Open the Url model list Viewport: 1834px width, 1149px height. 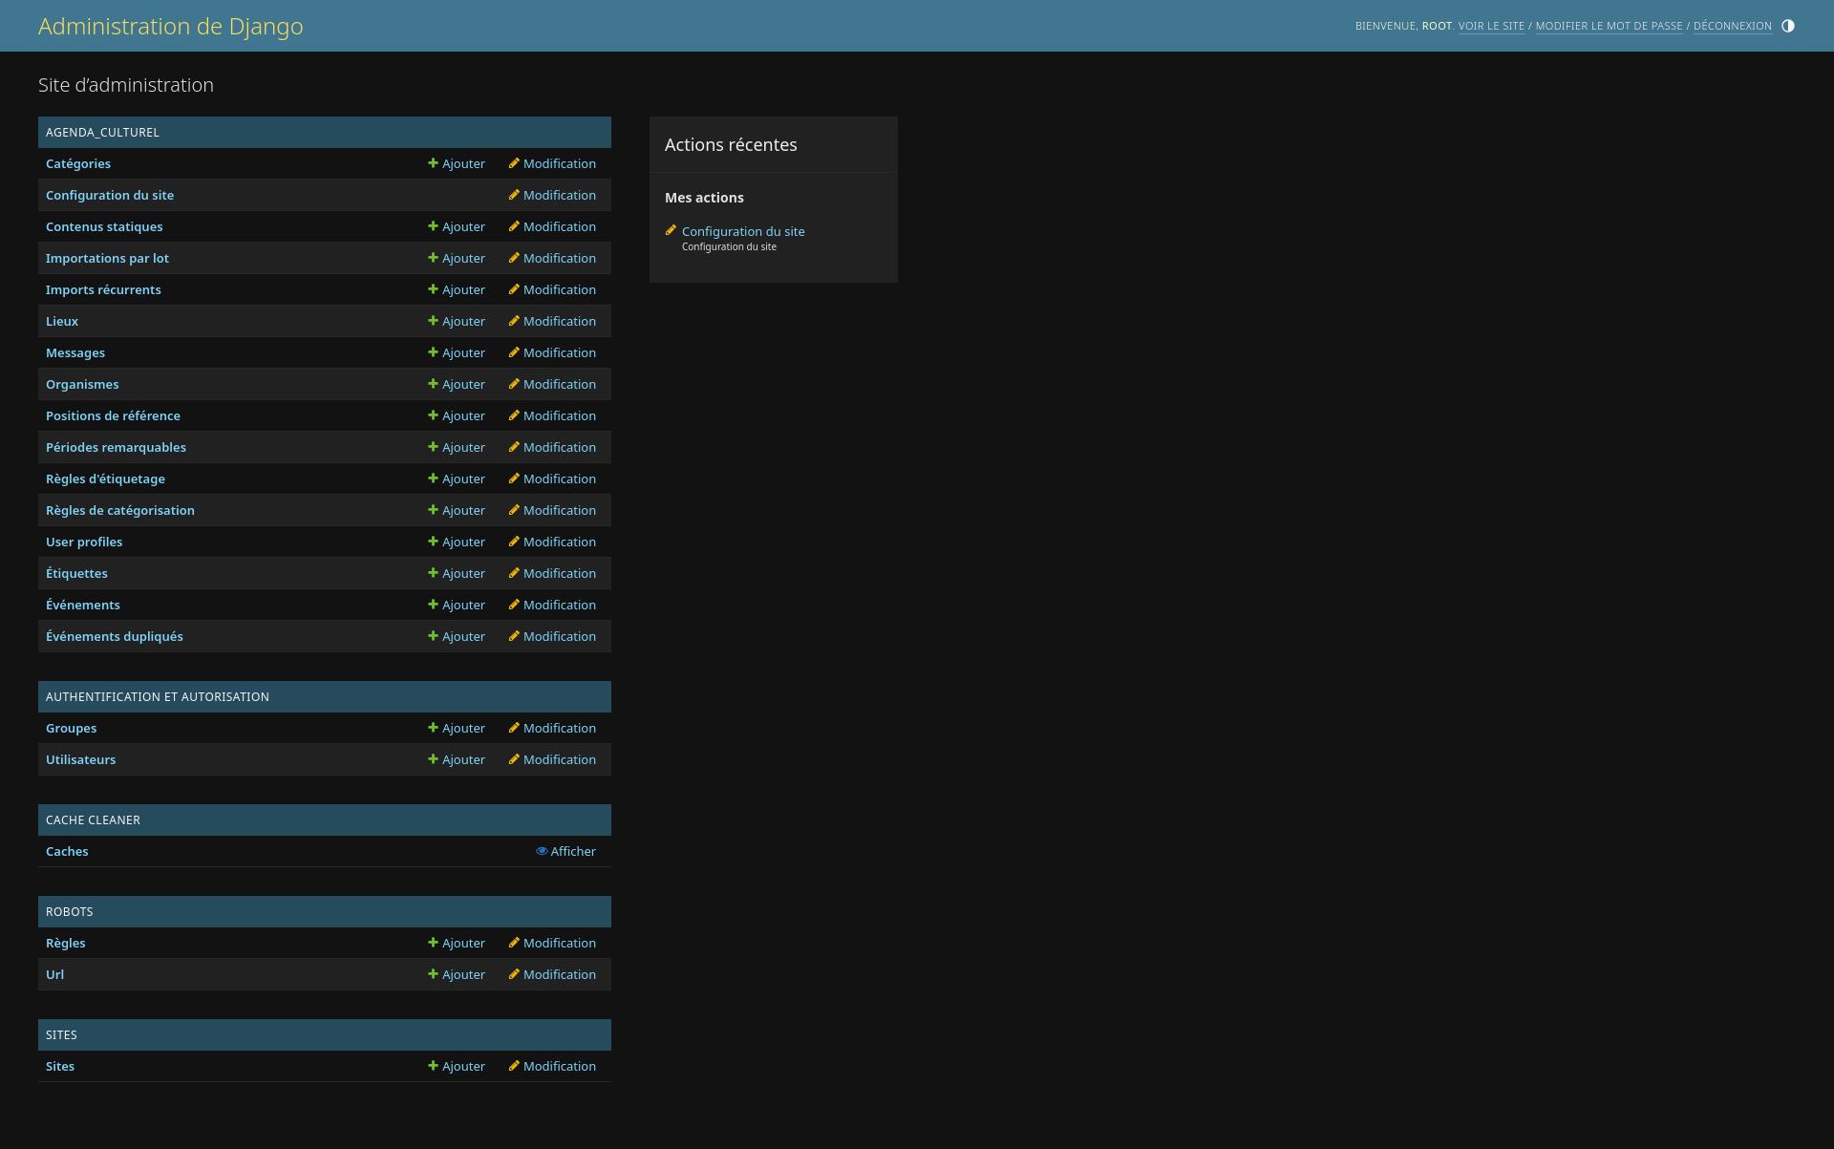pyautogui.click(x=54, y=975)
